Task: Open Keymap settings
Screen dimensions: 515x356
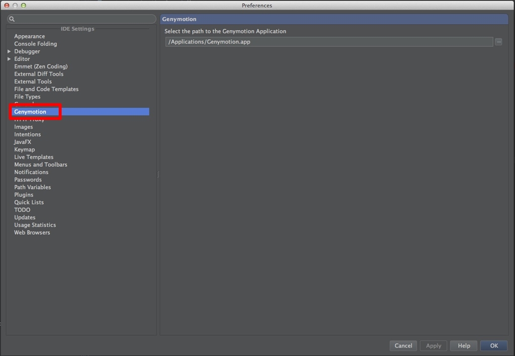Action: [24, 150]
